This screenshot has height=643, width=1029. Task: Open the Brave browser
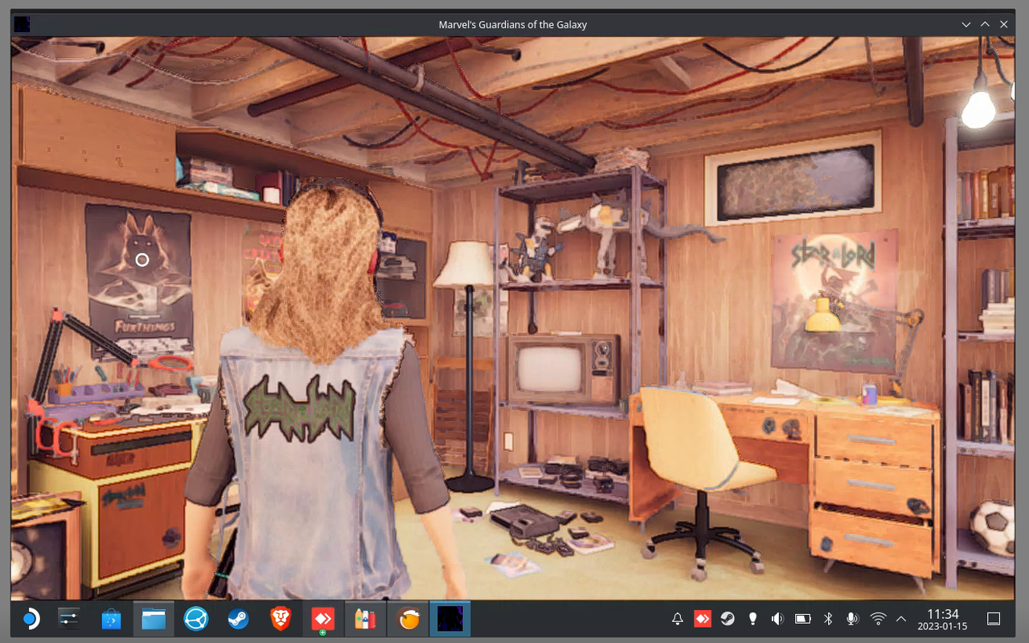281,619
